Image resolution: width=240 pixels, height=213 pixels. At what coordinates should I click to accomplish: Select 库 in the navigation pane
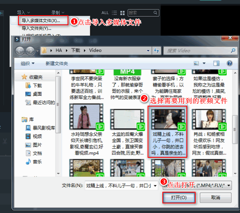click(x=31, y=119)
